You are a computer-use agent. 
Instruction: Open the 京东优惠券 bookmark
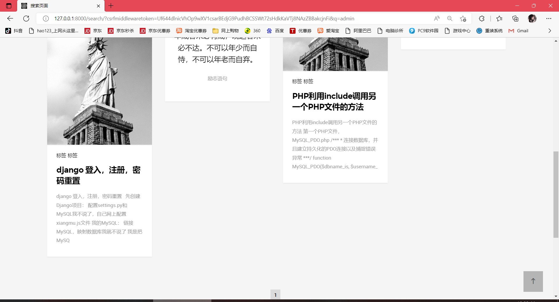[x=155, y=31]
